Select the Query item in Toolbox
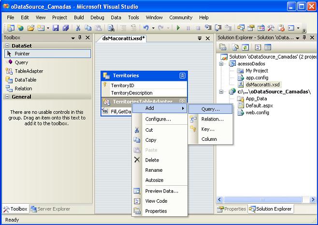Image resolution: width=318 pixels, height=225 pixels. point(47,62)
